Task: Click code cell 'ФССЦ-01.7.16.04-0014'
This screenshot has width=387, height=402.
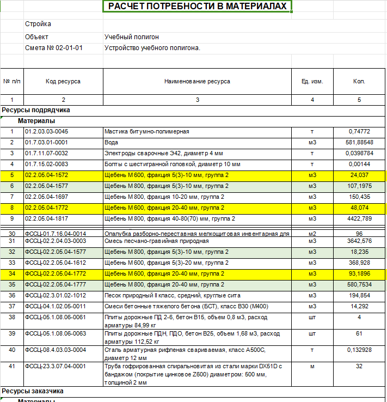Action: 63,234
